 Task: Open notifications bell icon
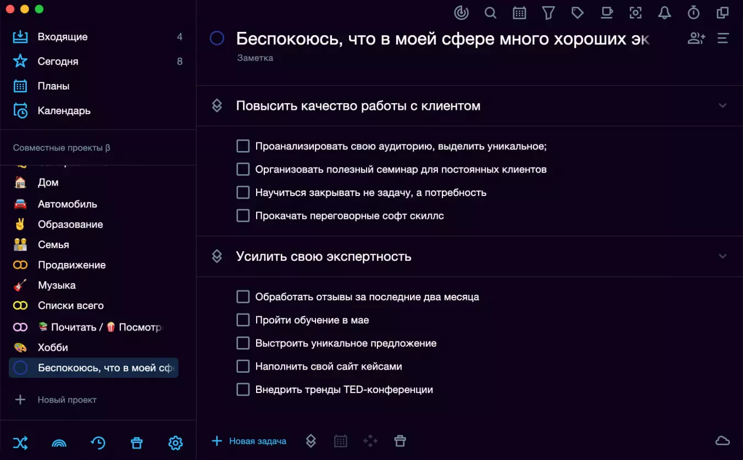[x=665, y=13]
